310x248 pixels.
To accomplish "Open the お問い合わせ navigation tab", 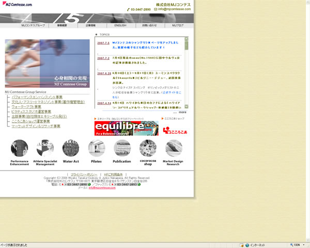I will point(149,25).
